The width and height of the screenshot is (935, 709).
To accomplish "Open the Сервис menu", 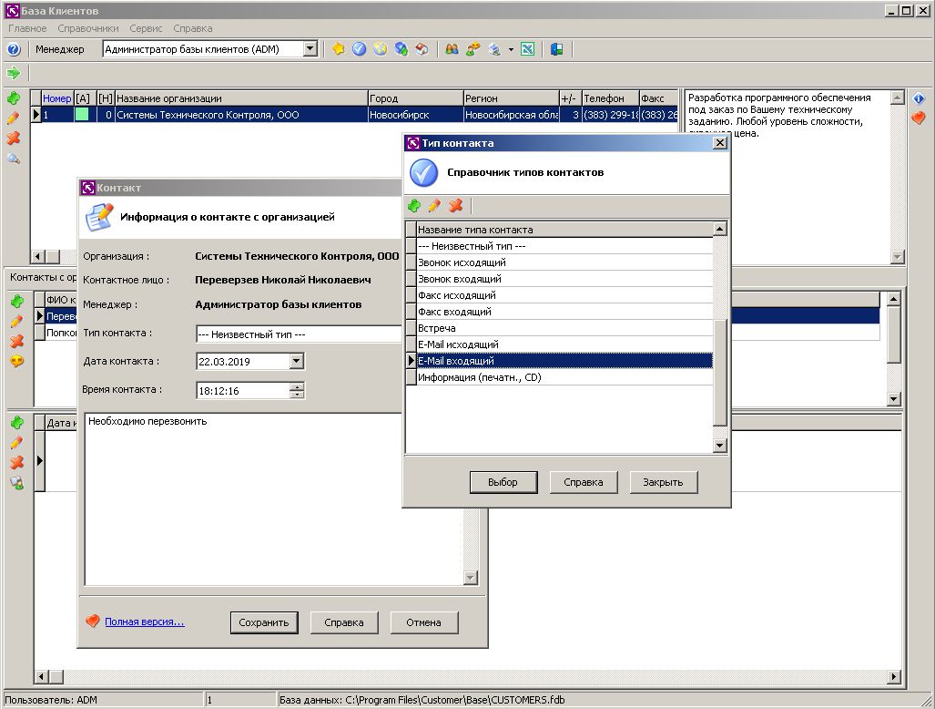I will point(146,29).
